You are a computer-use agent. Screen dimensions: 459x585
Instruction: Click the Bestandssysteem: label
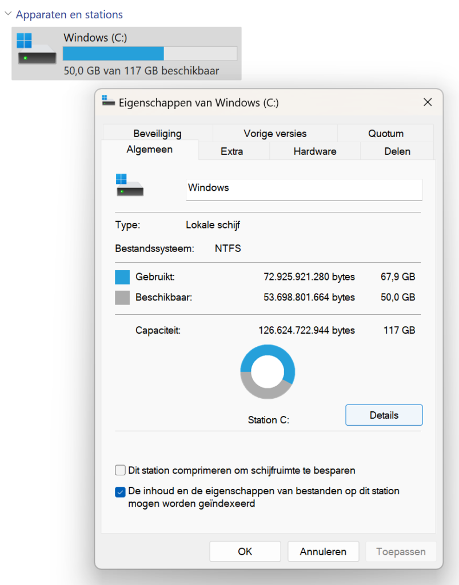point(154,249)
